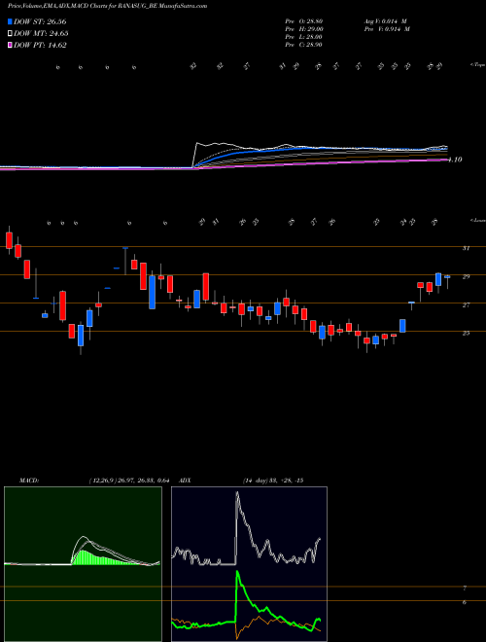Click the 'Pre C: 28.90' value

(x=304, y=45)
